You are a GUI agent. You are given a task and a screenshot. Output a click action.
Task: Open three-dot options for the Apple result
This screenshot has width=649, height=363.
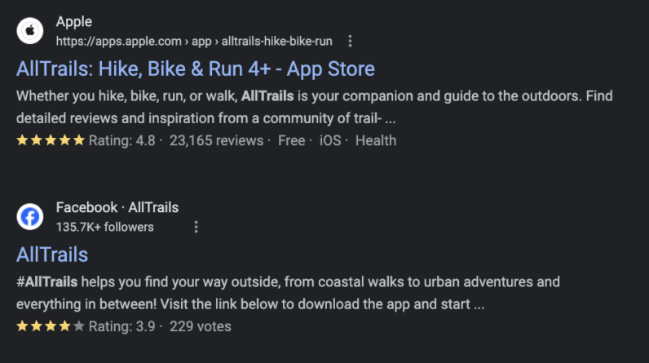[350, 41]
